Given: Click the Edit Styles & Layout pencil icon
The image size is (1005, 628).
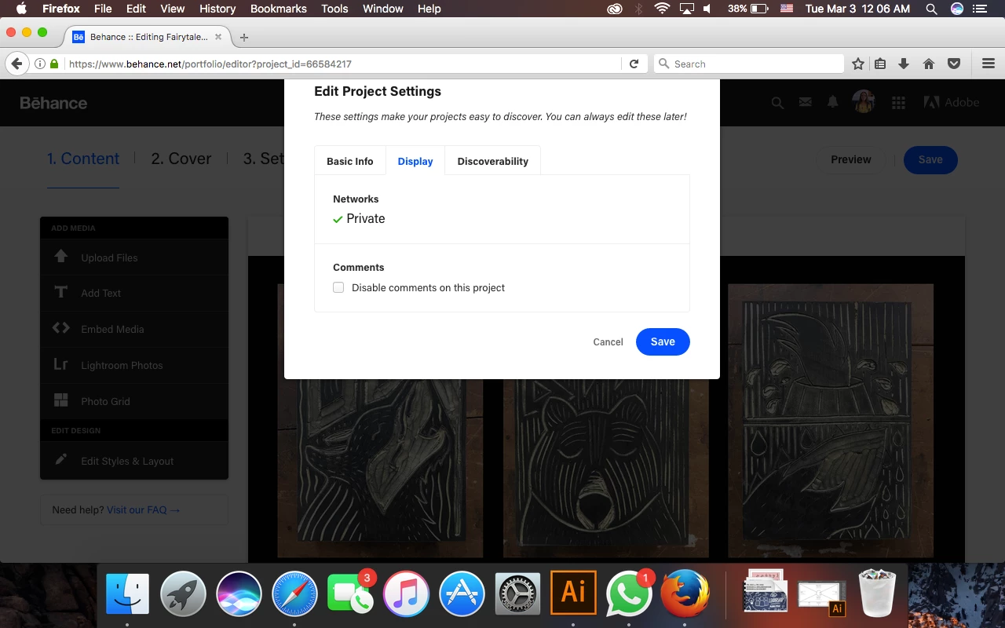Looking at the screenshot, I should [x=60, y=460].
